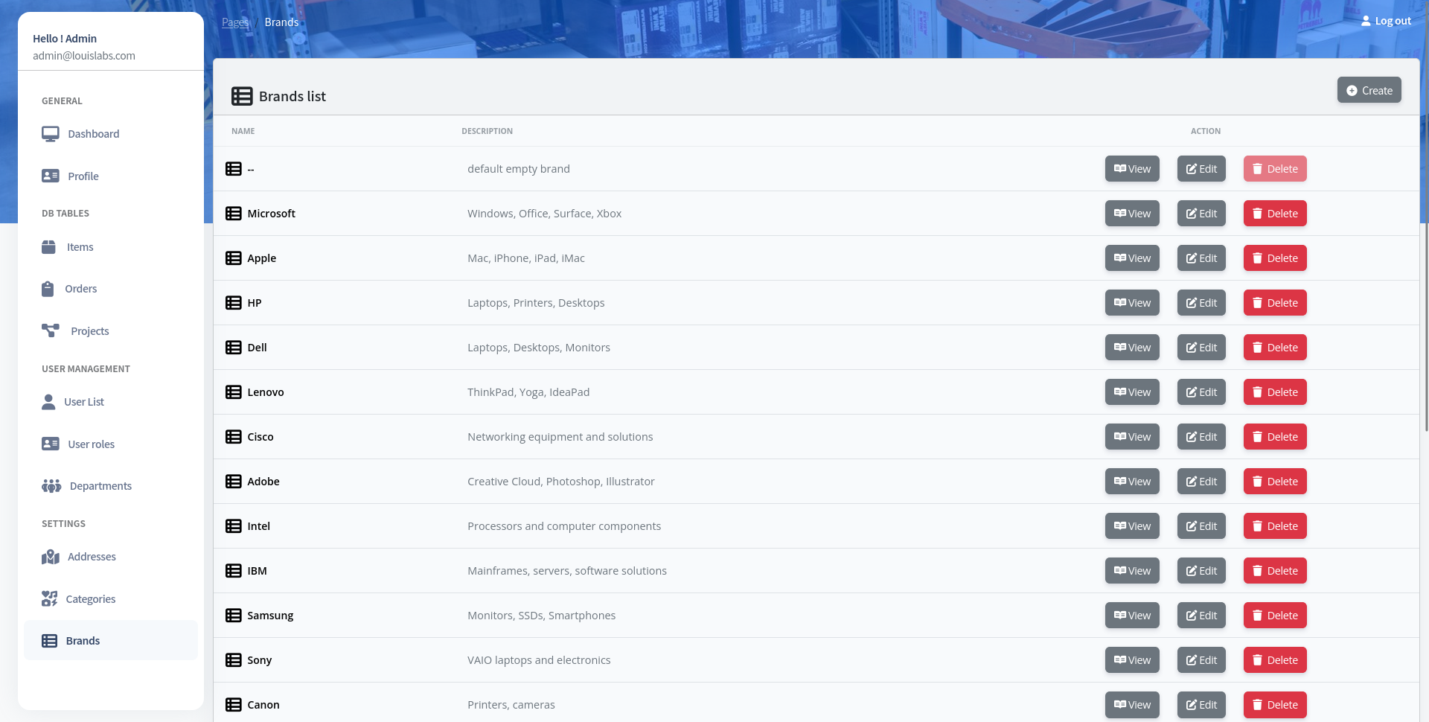Click the list icon in Dell row
The height and width of the screenshot is (722, 1429).
tap(234, 348)
